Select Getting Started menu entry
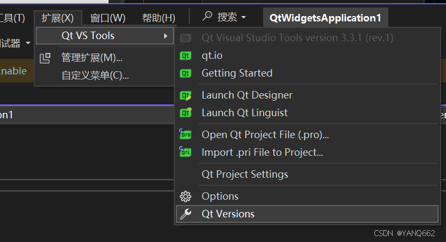This screenshot has height=242, width=446. (307, 73)
